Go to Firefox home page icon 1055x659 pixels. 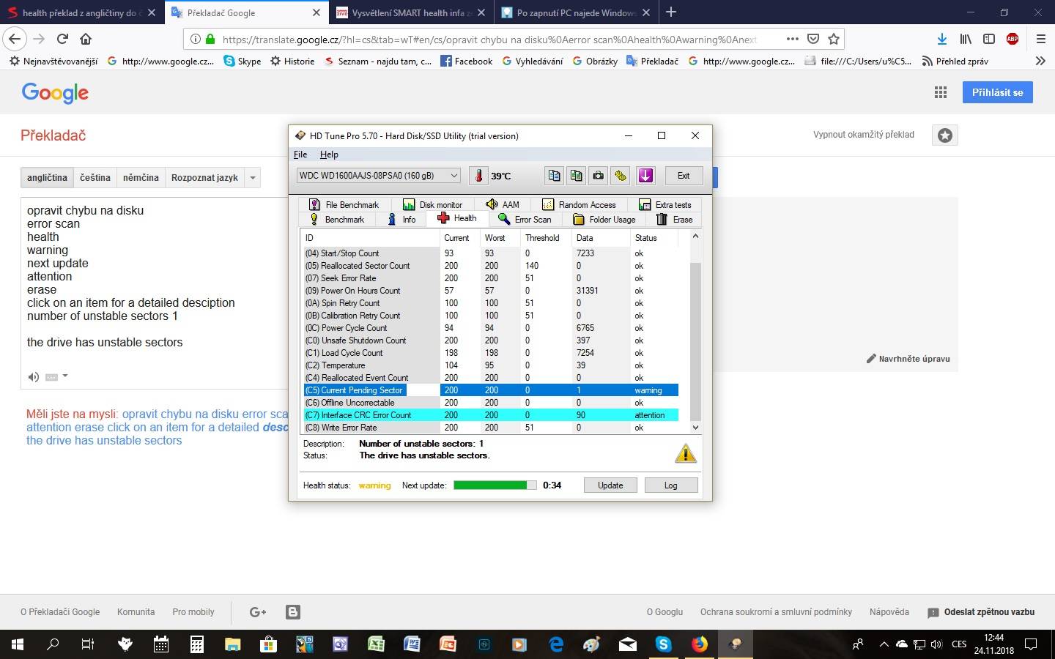86,39
